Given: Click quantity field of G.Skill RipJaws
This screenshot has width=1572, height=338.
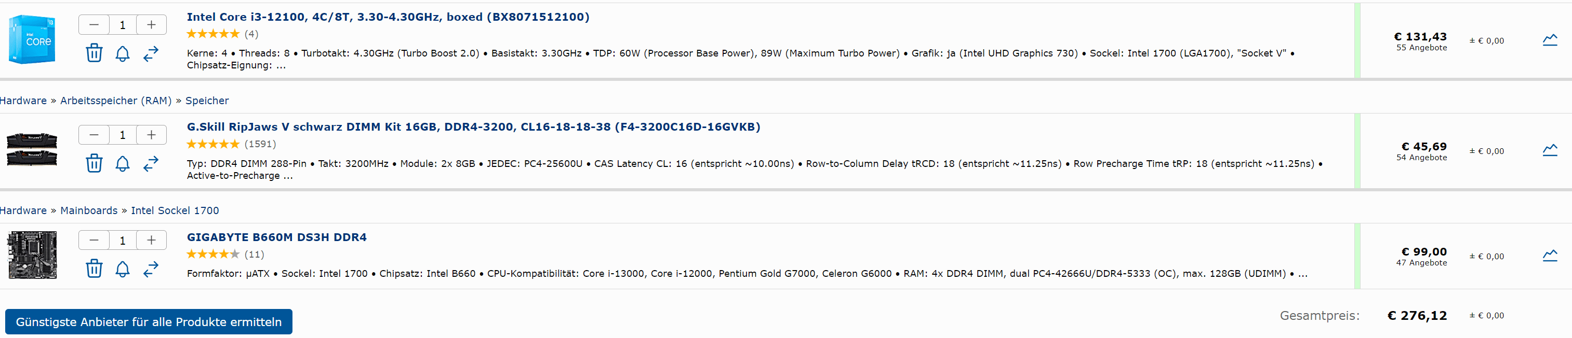Looking at the screenshot, I should coord(123,135).
